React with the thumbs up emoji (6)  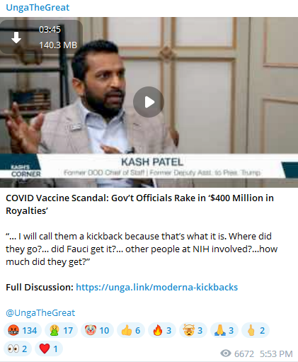click(131, 330)
